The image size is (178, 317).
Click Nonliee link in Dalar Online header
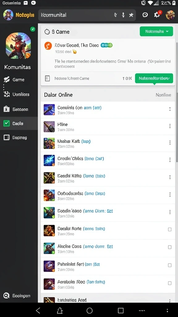(163, 95)
